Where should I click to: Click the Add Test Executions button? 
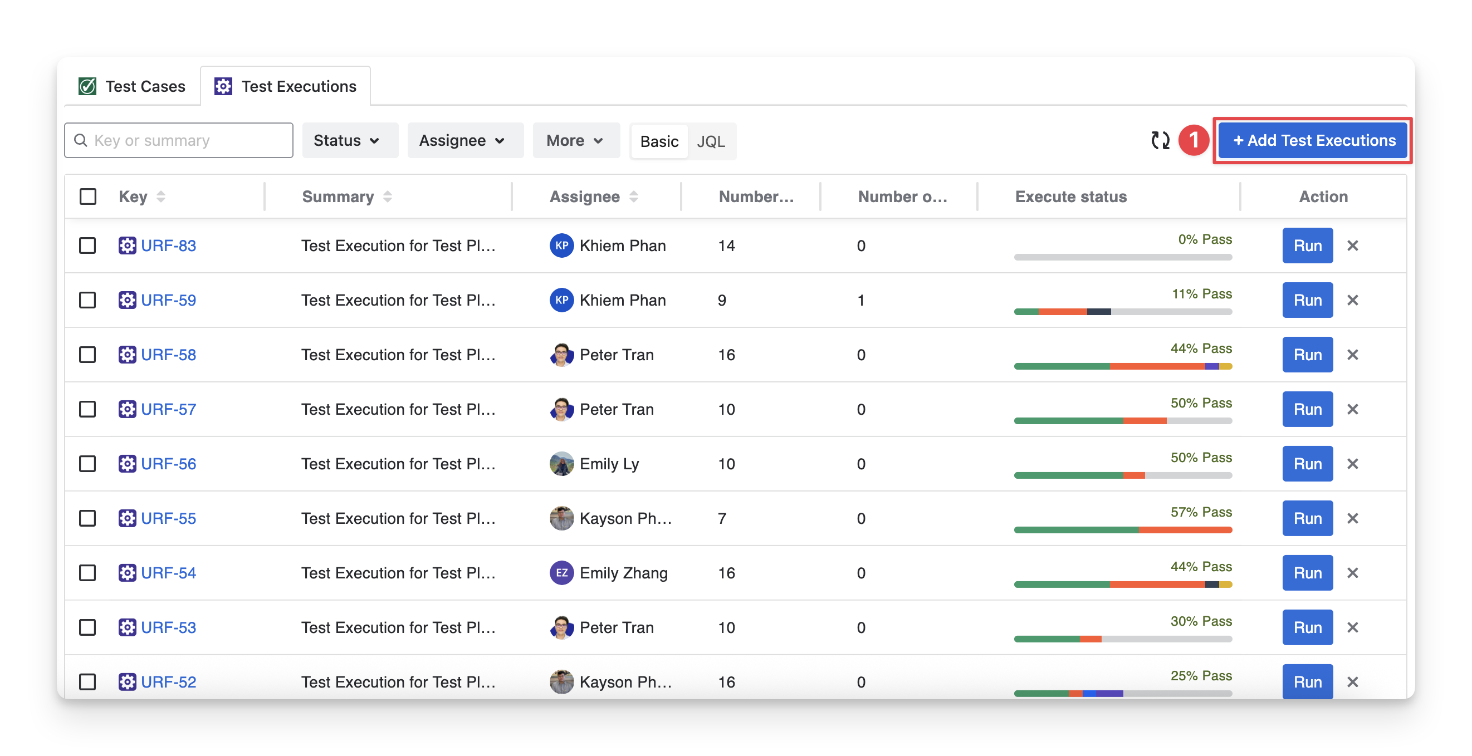[1313, 140]
